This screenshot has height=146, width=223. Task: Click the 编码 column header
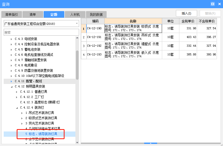(x=95, y=21)
